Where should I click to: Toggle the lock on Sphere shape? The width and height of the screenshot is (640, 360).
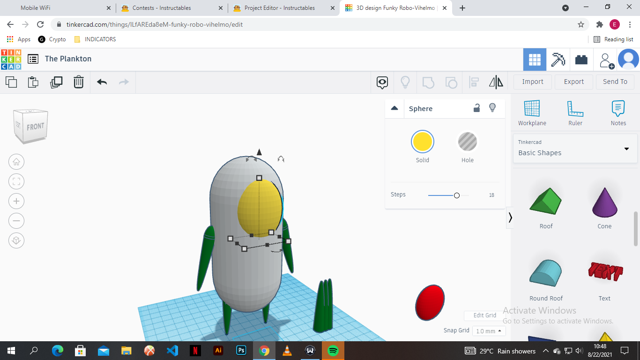click(x=476, y=108)
